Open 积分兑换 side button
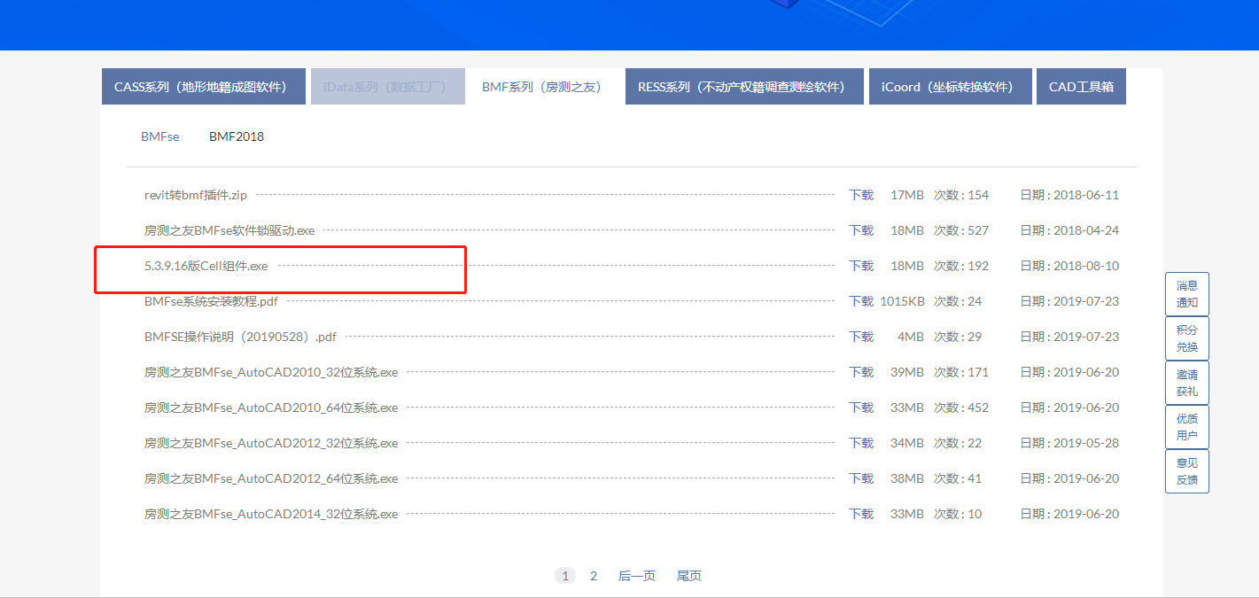The height and width of the screenshot is (598, 1259). tap(1187, 338)
